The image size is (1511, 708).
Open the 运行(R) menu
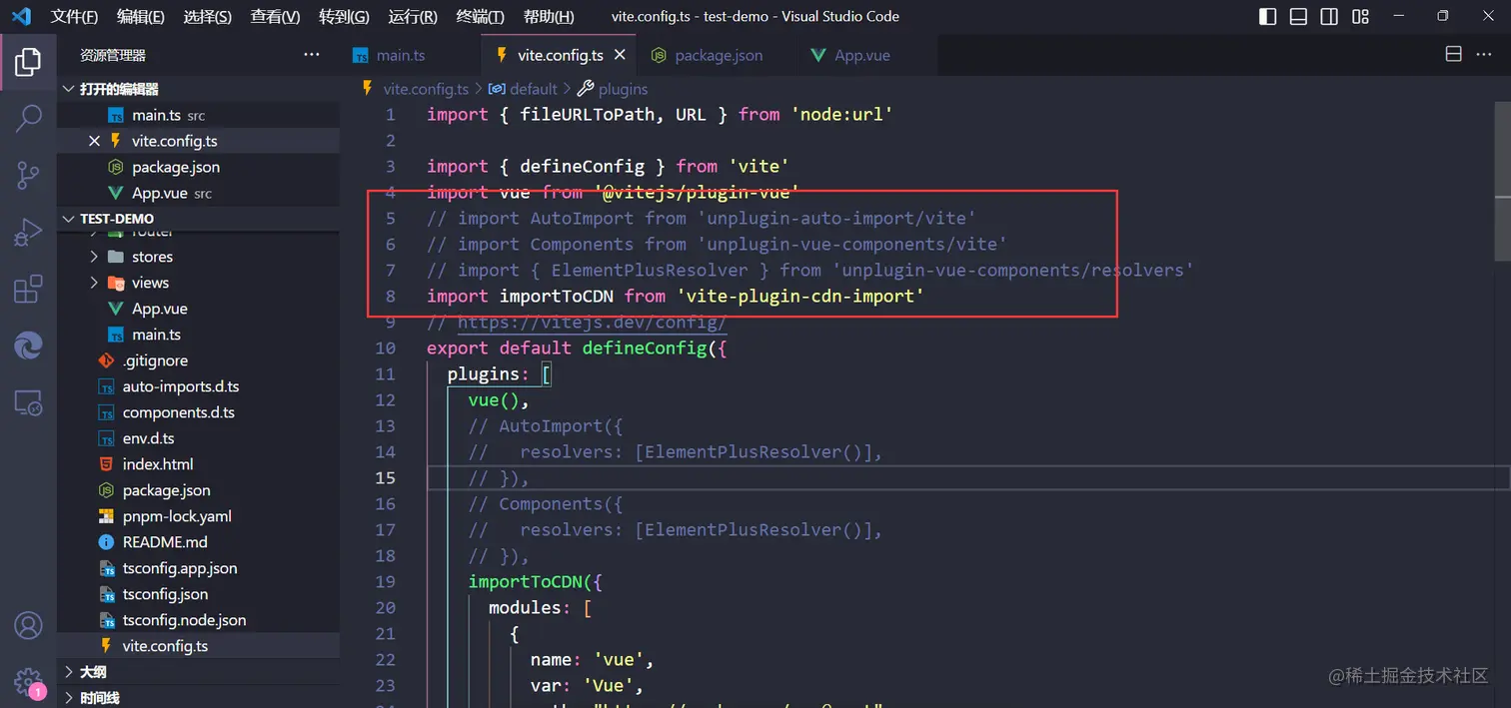413,16
